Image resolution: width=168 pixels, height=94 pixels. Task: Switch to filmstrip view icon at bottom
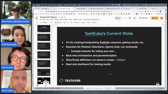click(x=38, y=86)
